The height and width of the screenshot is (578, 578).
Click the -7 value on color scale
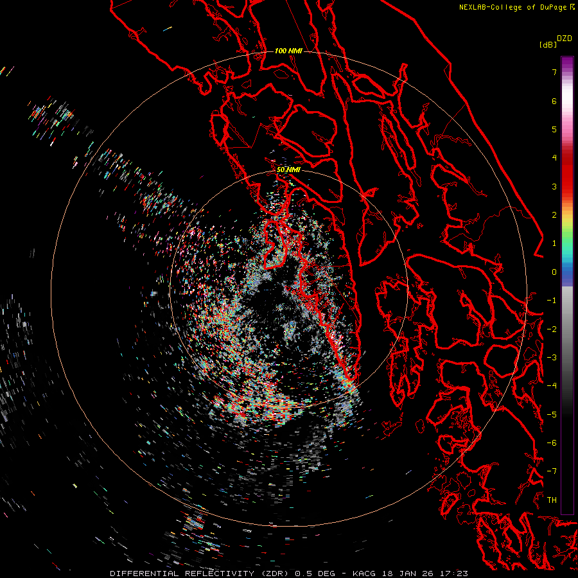tap(552, 471)
